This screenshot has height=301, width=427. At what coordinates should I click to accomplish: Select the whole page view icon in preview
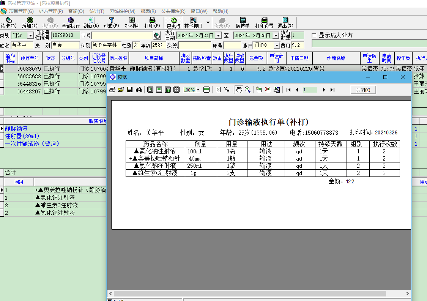(x=150, y=90)
